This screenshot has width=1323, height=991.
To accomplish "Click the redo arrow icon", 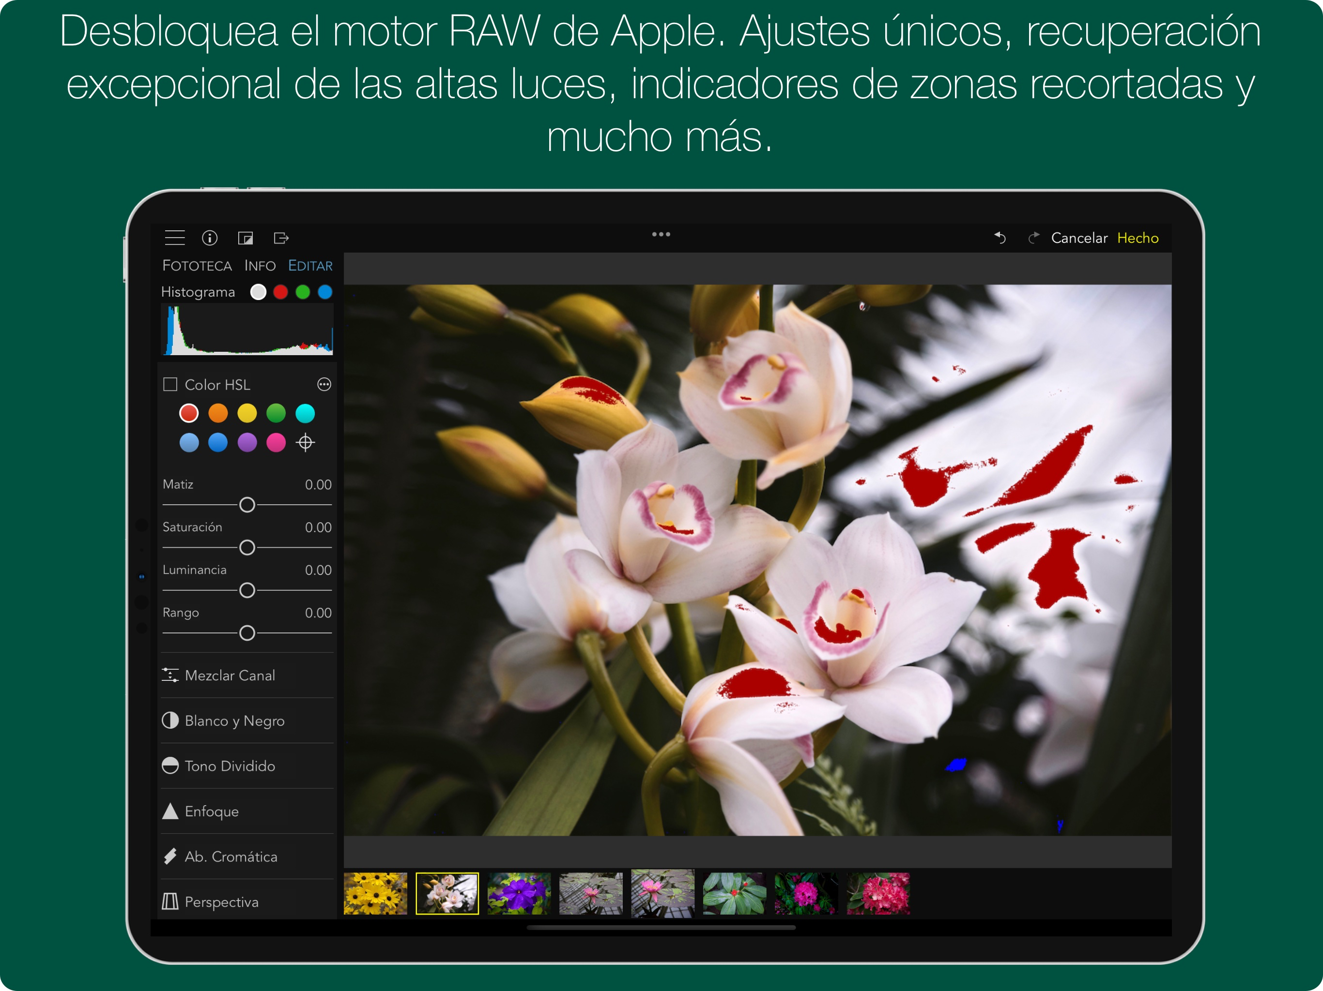I will 1033,238.
